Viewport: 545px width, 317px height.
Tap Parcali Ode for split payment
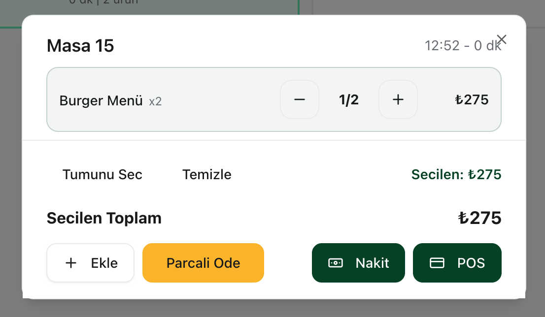click(203, 263)
